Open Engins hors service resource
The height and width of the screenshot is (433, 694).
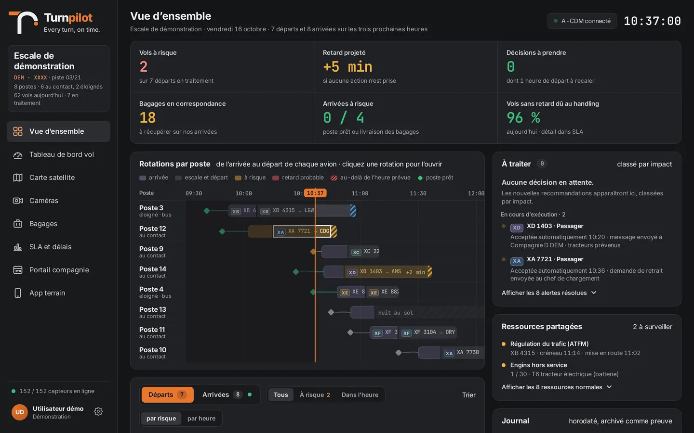(x=587, y=369)
